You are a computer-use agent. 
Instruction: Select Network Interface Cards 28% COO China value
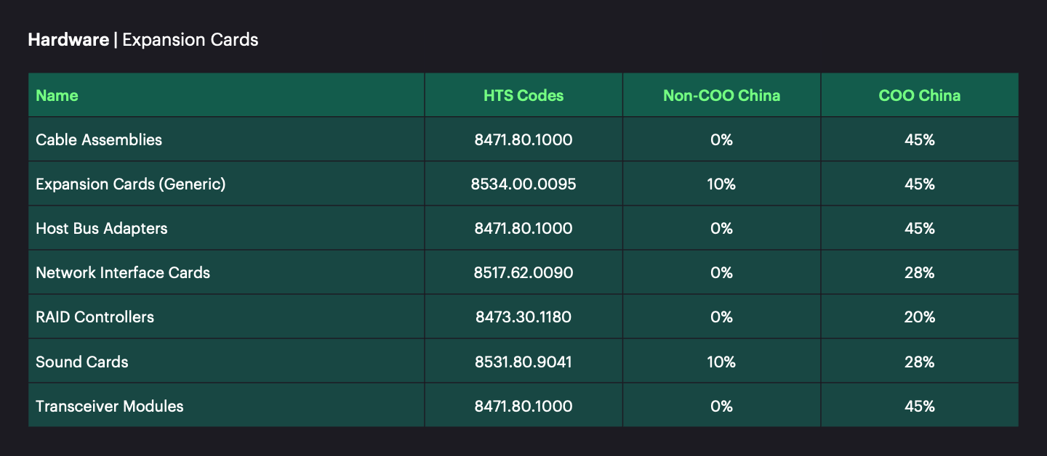point(919,272)
